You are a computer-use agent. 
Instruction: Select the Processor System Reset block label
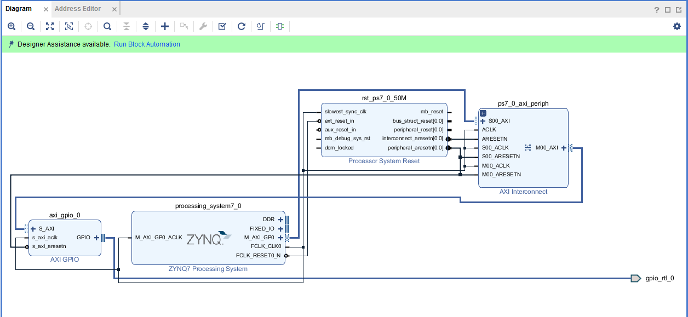384,161
